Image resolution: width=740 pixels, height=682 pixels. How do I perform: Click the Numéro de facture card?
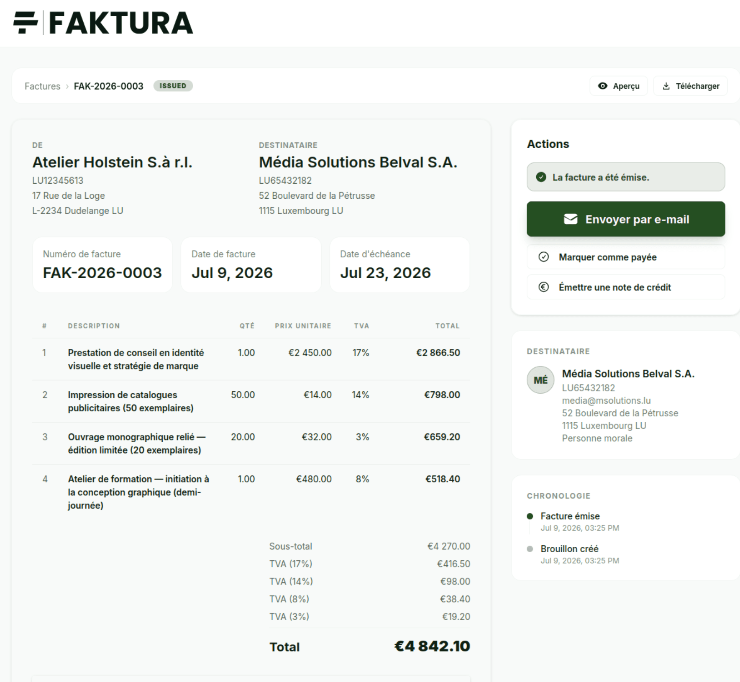(102, 265)
